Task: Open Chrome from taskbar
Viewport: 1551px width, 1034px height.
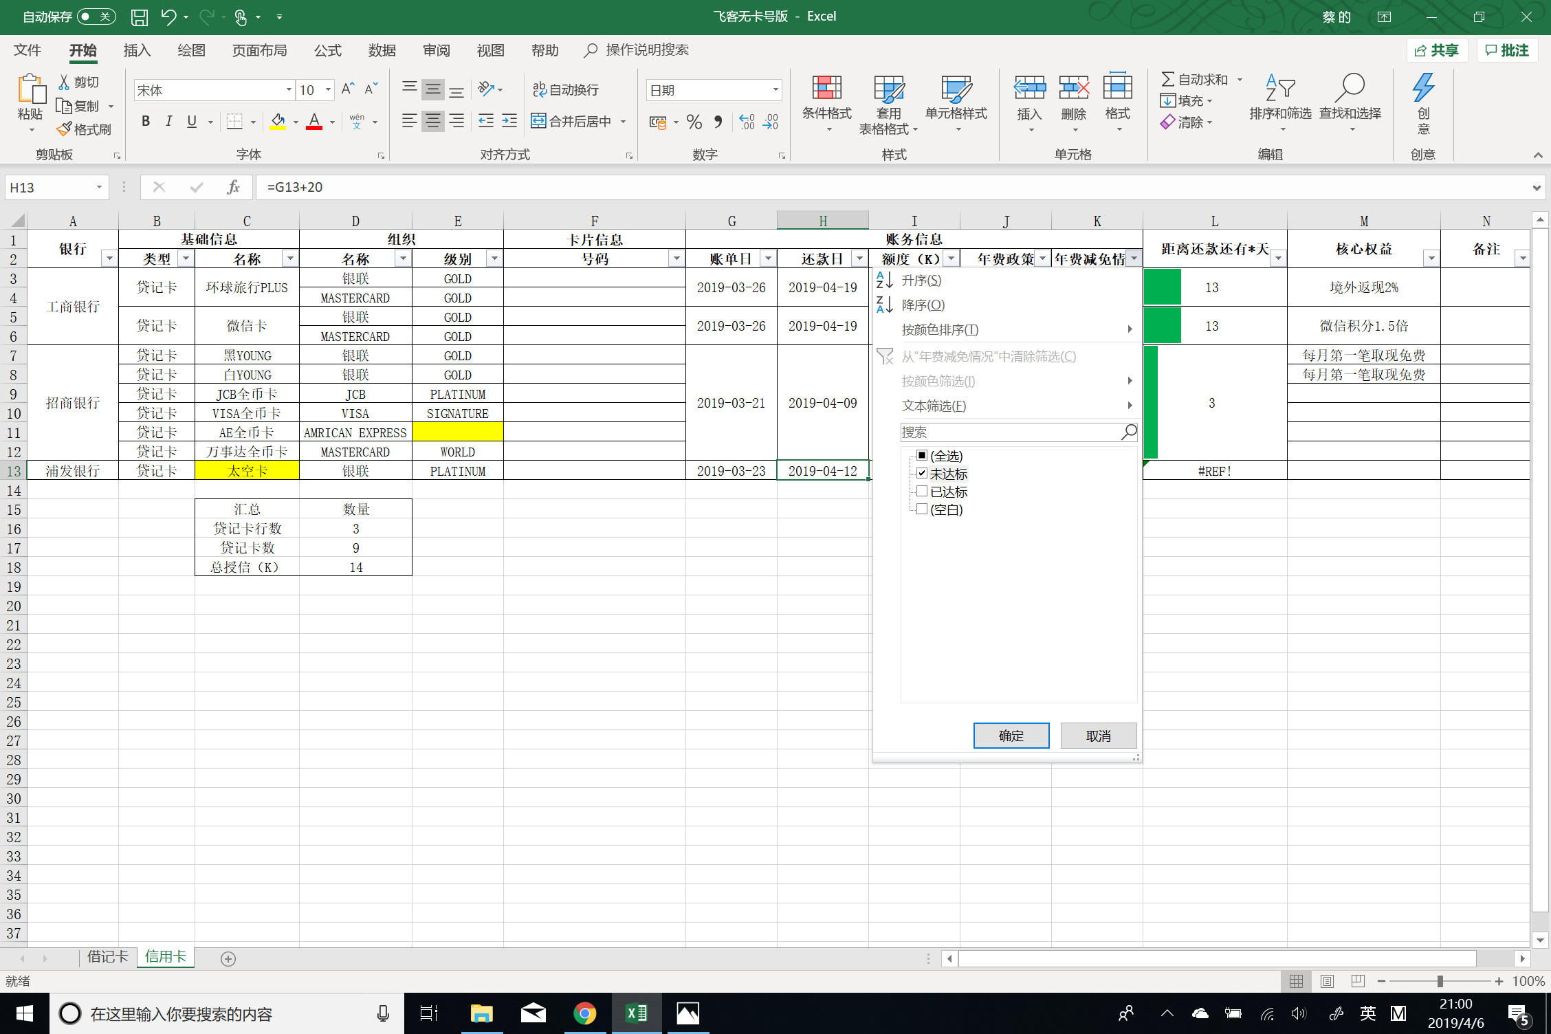Action: 584,1013
